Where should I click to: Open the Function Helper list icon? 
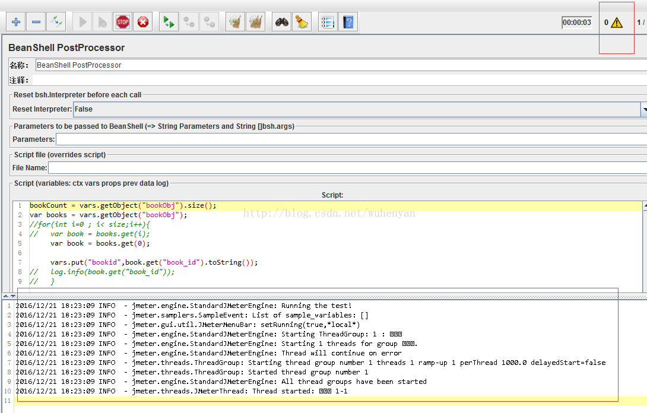point(328,22)
